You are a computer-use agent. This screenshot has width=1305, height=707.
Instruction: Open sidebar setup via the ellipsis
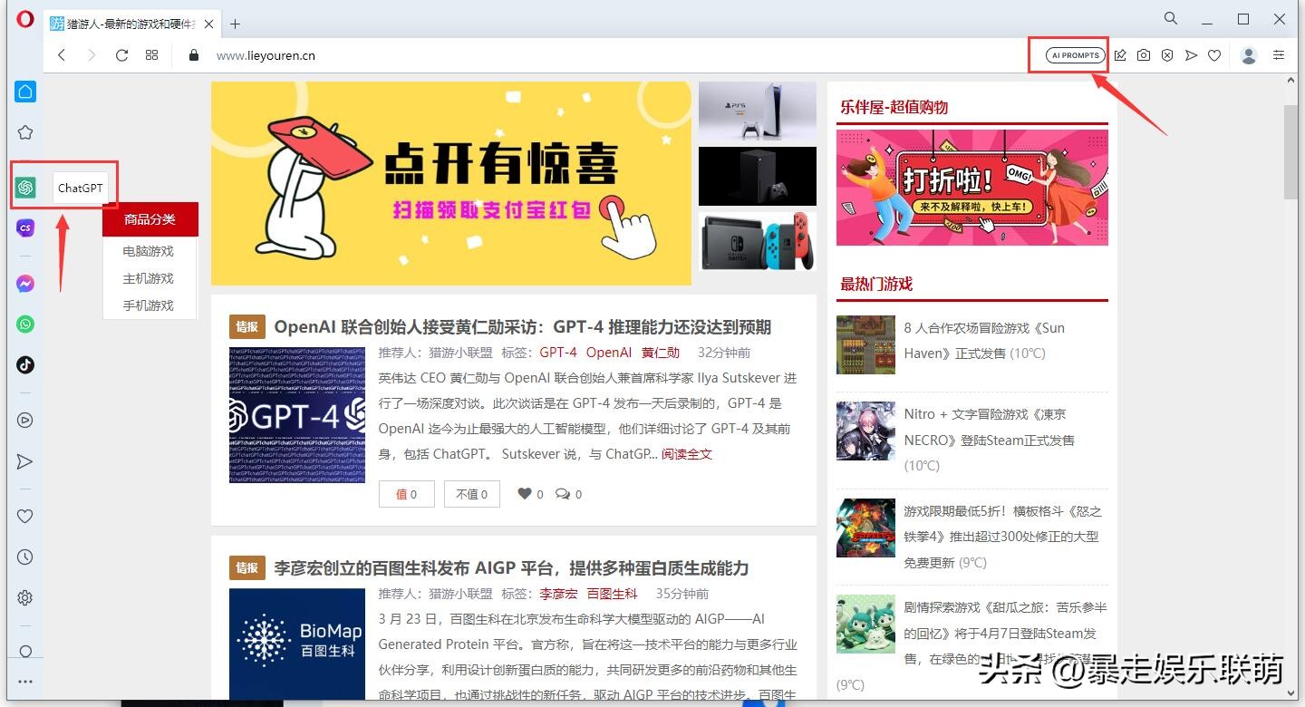coord(24,682)
